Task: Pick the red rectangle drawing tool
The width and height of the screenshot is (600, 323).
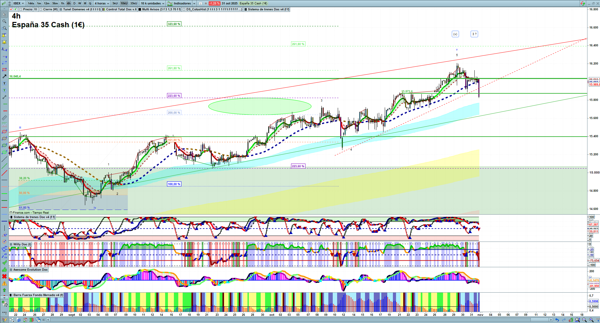Action: tap(4, 70)
